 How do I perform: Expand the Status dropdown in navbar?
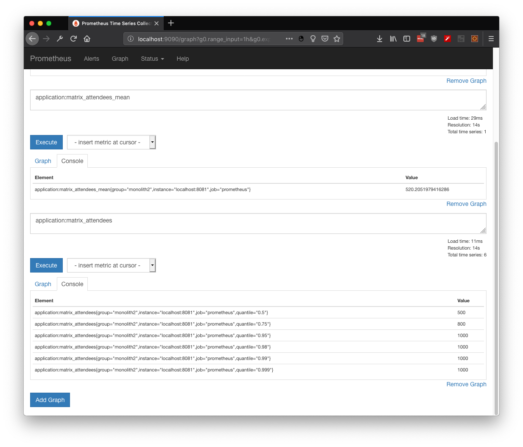152,59
